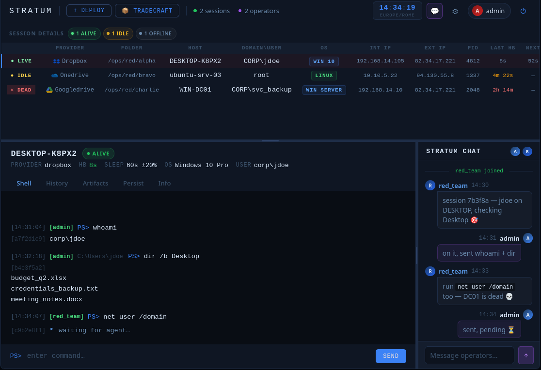541x370 pixels.
Task: Select the WIN-DC01 session row
Action: pos(270,90)
